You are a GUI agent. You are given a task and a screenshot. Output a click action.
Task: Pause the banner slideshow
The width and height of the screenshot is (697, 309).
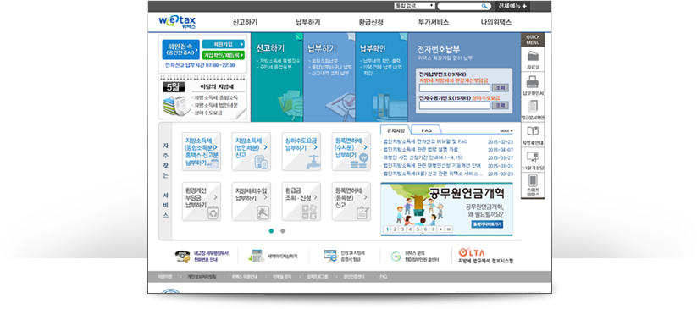coord(449,229)
